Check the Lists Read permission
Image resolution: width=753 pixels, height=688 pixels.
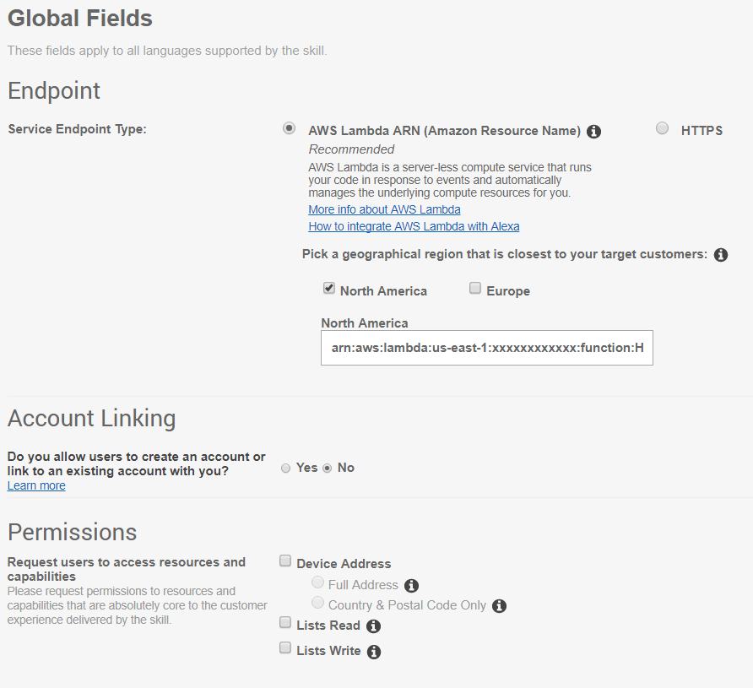tap(286, 624)
